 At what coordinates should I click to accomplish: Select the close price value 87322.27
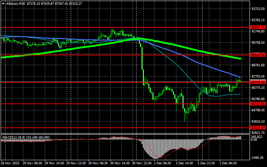(76, 3)
